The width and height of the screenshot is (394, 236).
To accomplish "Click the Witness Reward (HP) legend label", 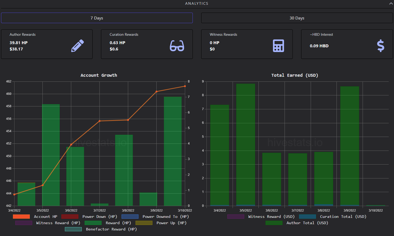I will 58,223.
